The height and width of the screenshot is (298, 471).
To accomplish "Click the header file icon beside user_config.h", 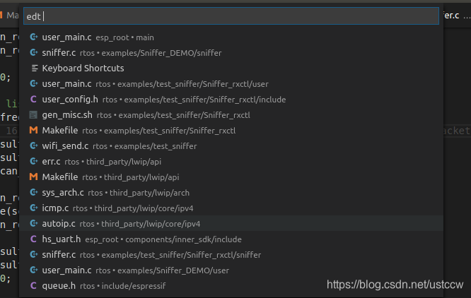I will coord(33,100).
